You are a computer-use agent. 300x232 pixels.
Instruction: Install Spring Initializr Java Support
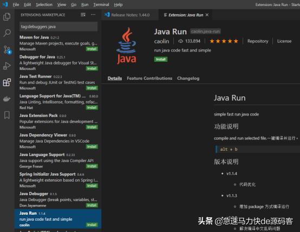92,186
